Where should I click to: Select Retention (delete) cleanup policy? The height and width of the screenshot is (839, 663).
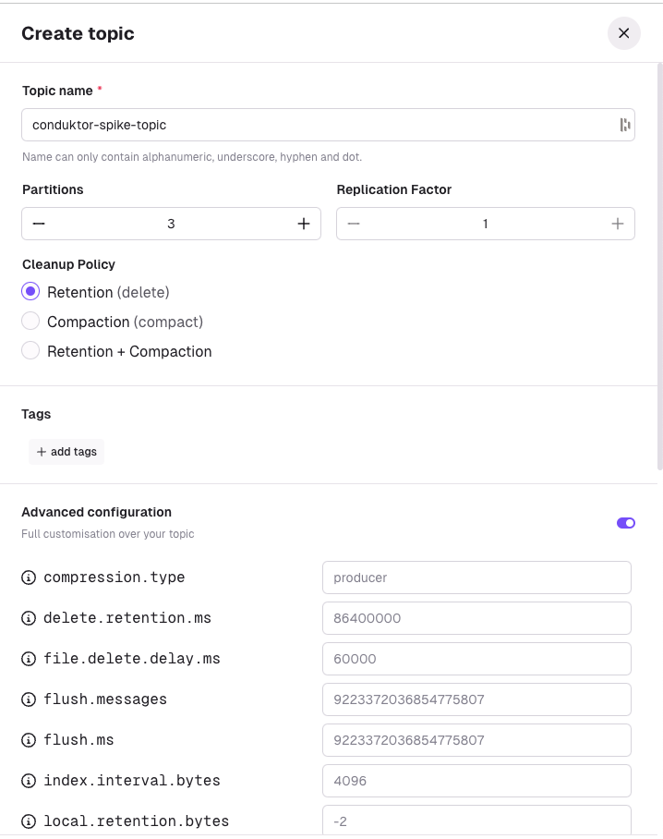click(x=30, y=292)
